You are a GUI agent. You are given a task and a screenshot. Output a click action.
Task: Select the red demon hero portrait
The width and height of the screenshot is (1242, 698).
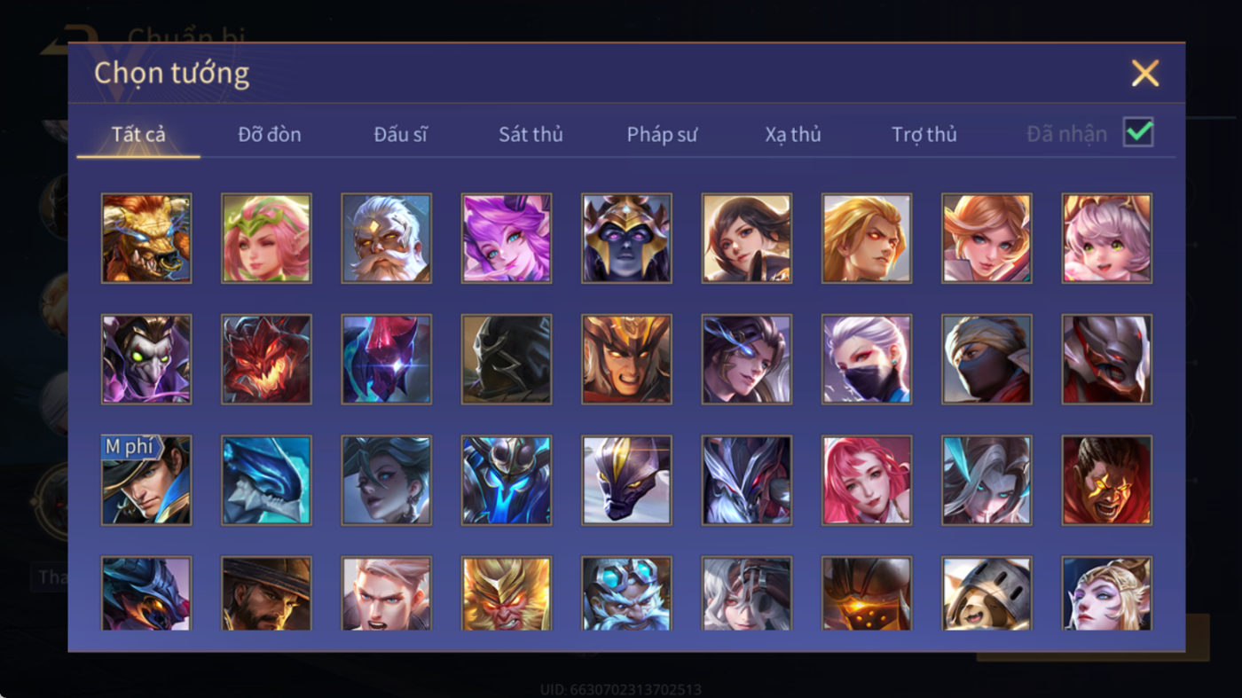[x=266, y=359]
